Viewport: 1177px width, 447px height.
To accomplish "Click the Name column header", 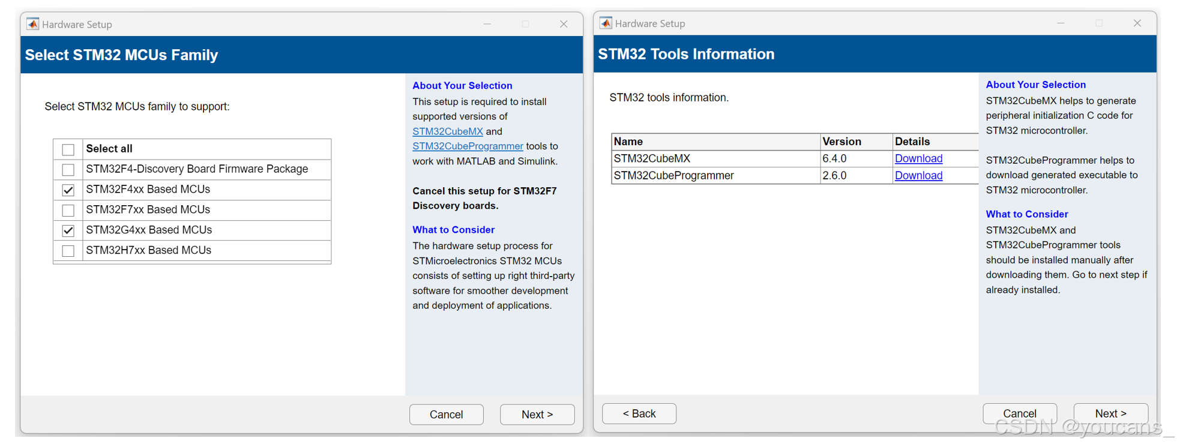I will tap(716, 142).
